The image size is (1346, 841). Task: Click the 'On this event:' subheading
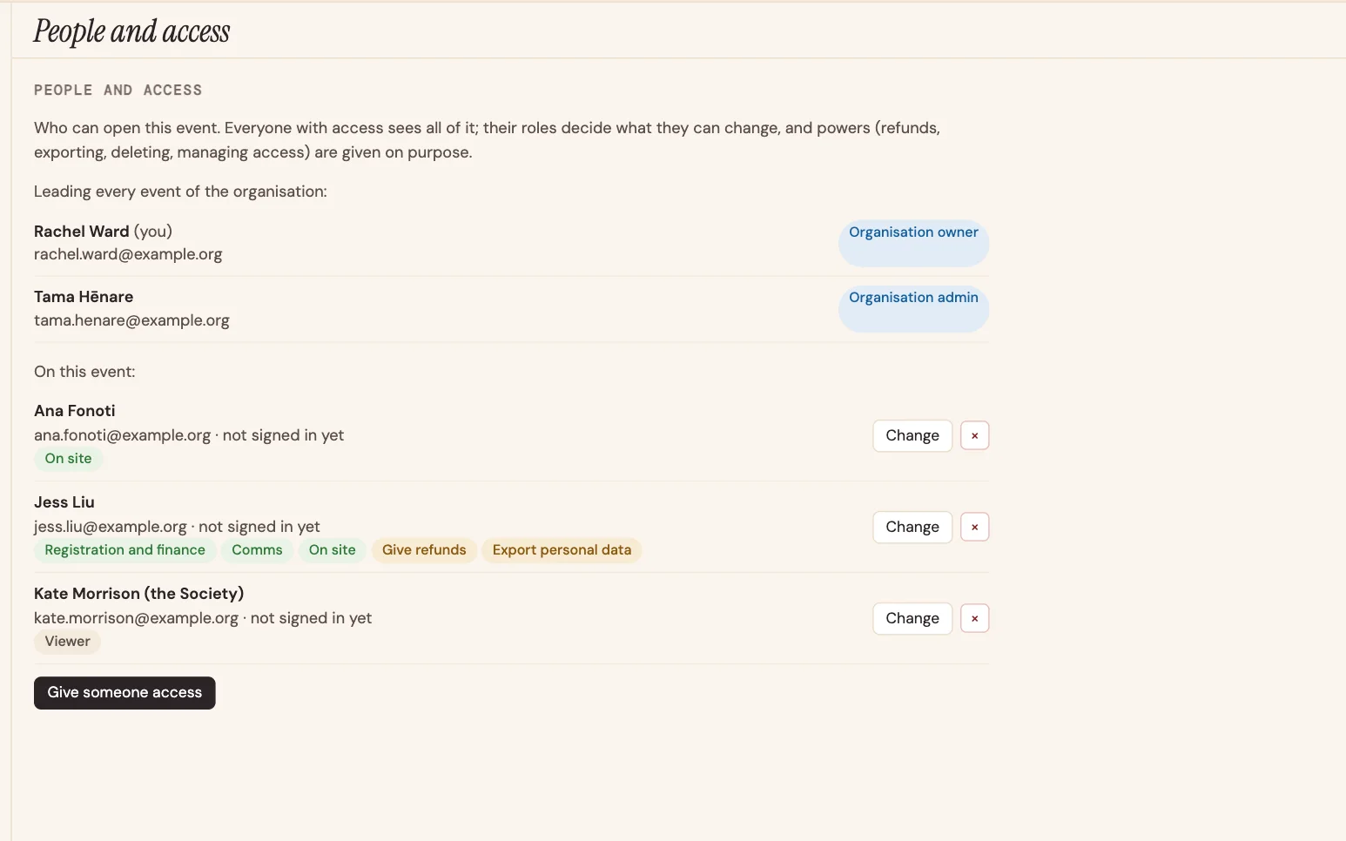pos(84,372)
